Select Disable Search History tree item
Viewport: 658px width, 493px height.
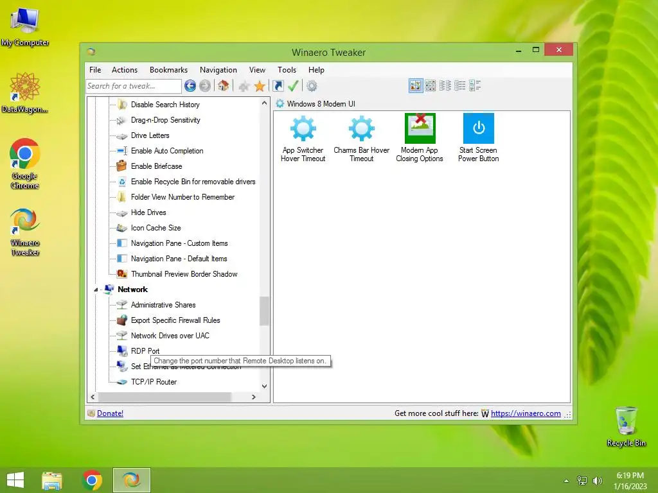coord(165,105)
